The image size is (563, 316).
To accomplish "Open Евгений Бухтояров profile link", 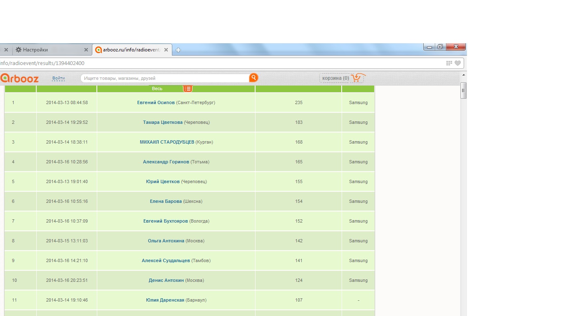I will [166, 221].
